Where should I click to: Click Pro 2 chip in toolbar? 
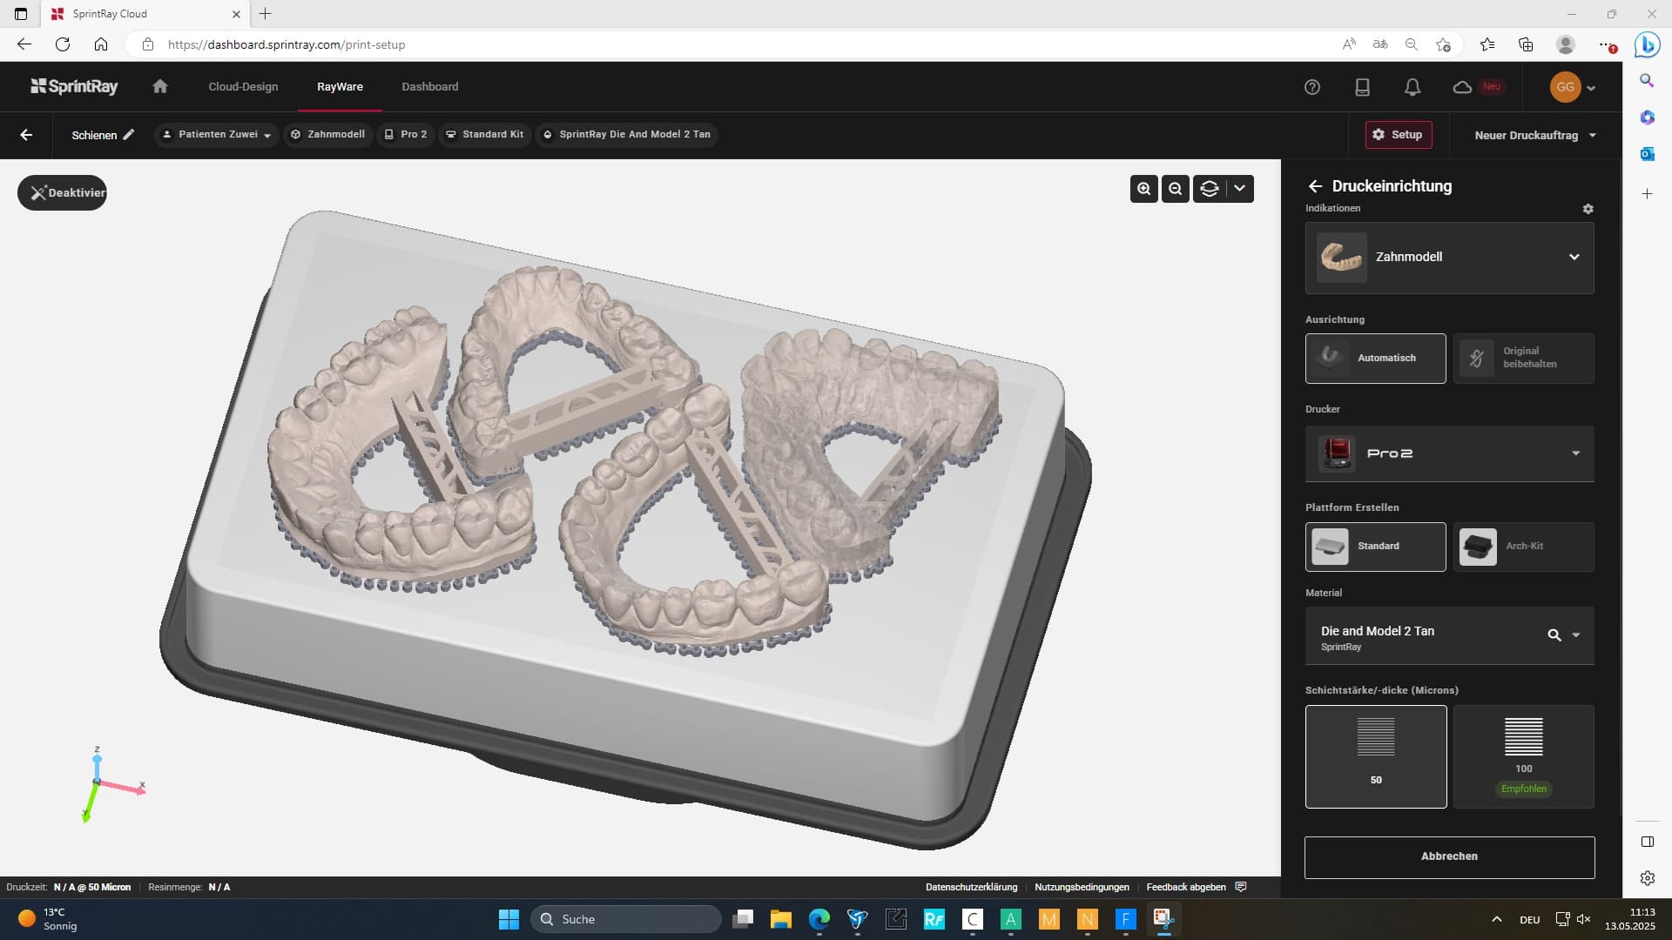click(406, 134)
